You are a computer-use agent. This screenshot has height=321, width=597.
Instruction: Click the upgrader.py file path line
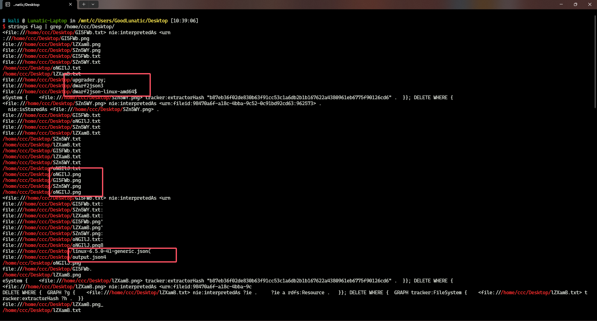point(89,80)
